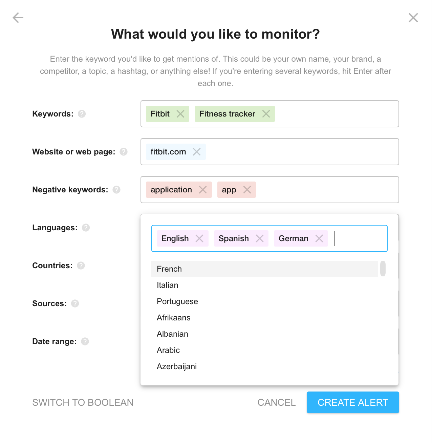
Task: Click the back arrow at top left
Action: [17, 17]
